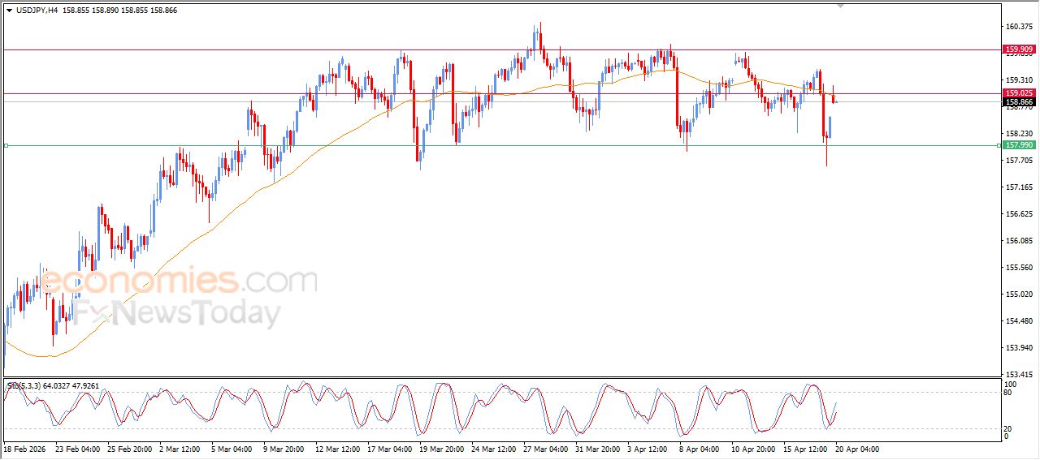Screen dimensions: 1040x460
Task: Click the green 157.990 price label
Action: (x=1019, y=145)
